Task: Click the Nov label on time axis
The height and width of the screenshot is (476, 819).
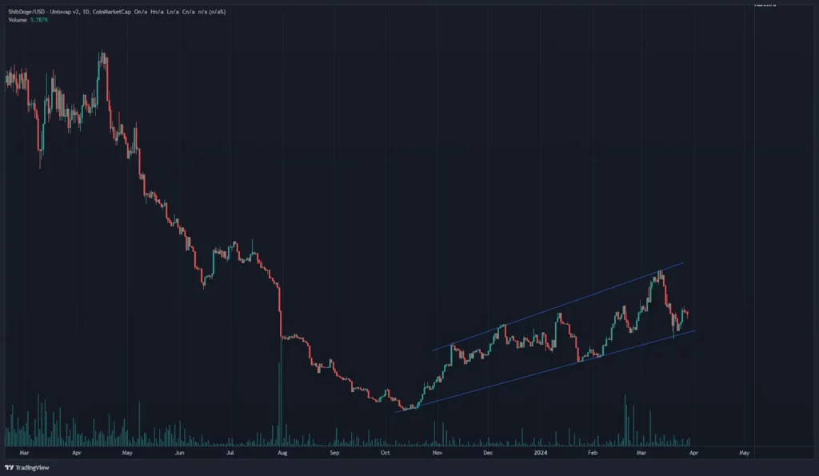Action: 437,453
